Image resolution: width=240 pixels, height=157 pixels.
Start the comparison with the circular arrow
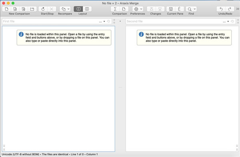pyautogui.click(x=43, y=9)
